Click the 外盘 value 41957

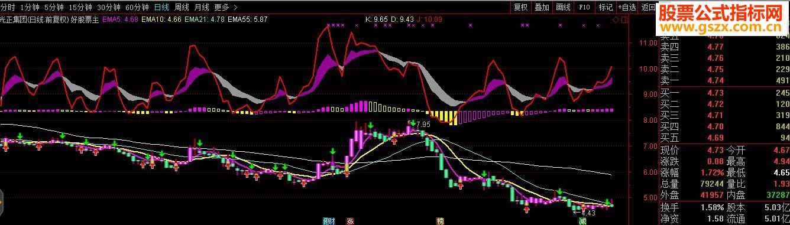711,194
